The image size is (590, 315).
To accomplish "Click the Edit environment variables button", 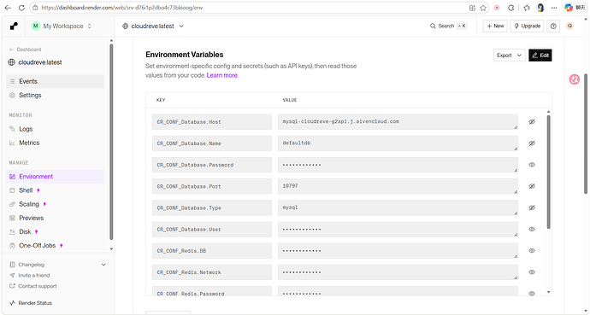I will pyautogui.click(x=540, y=55).
